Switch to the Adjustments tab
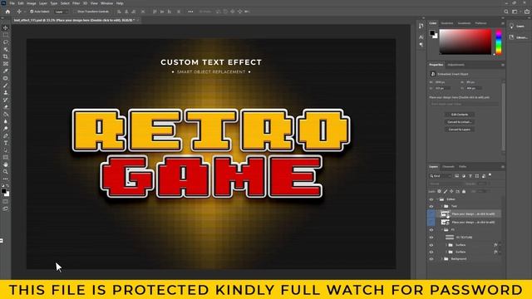Image resolution: width=532 pixels, height=299 pixels. [456, 65]
